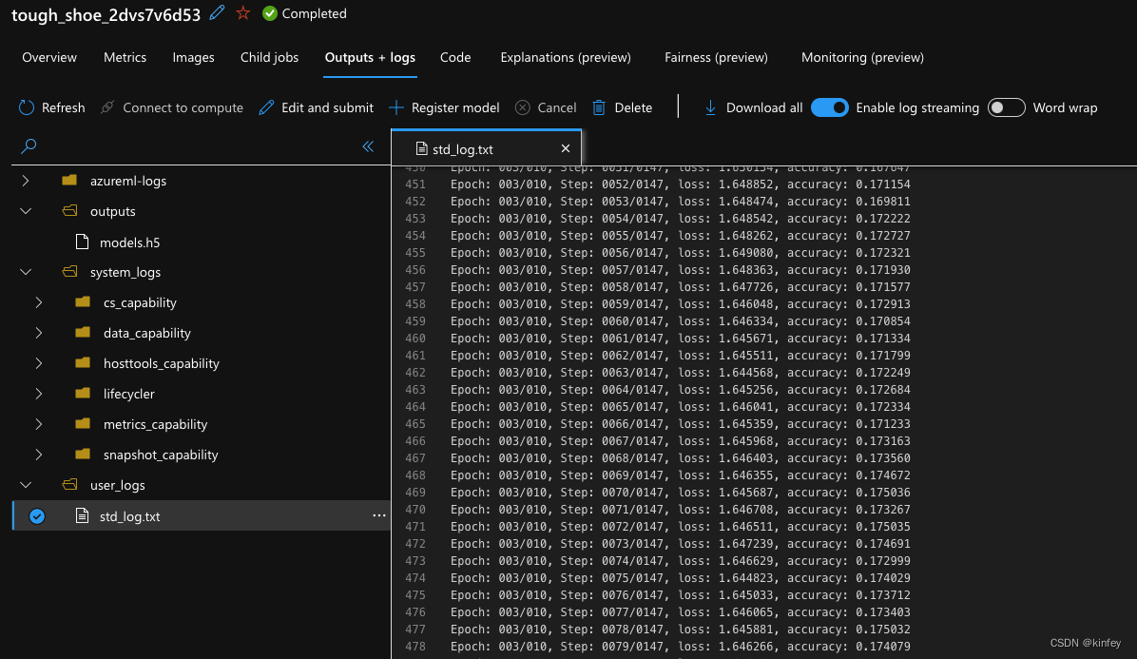Click log line number 460
1137x659 pixels.
tap(415, 338)
